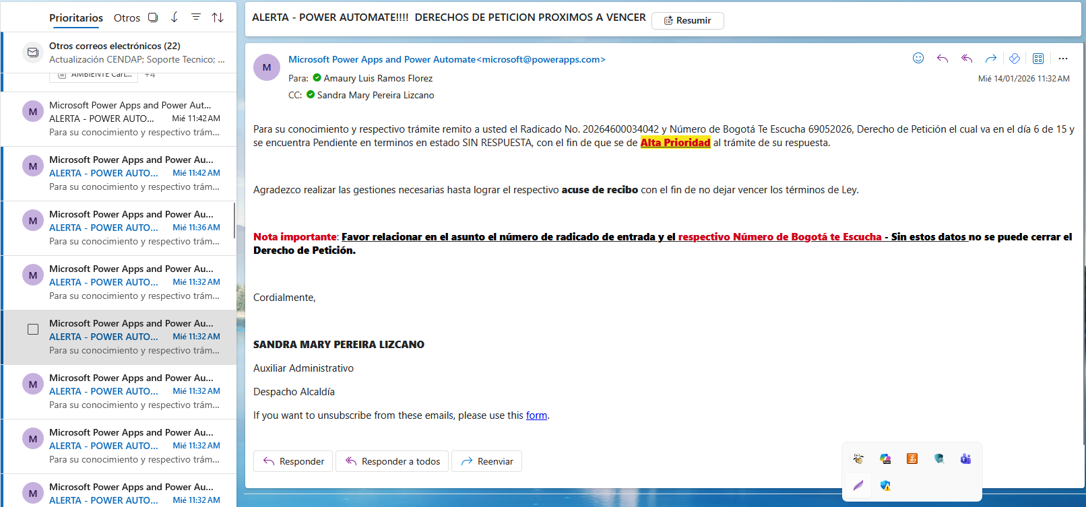Toggle the select-all messages icon
The height and width of the screenshot is (507, 1086).
pos(153,18)
